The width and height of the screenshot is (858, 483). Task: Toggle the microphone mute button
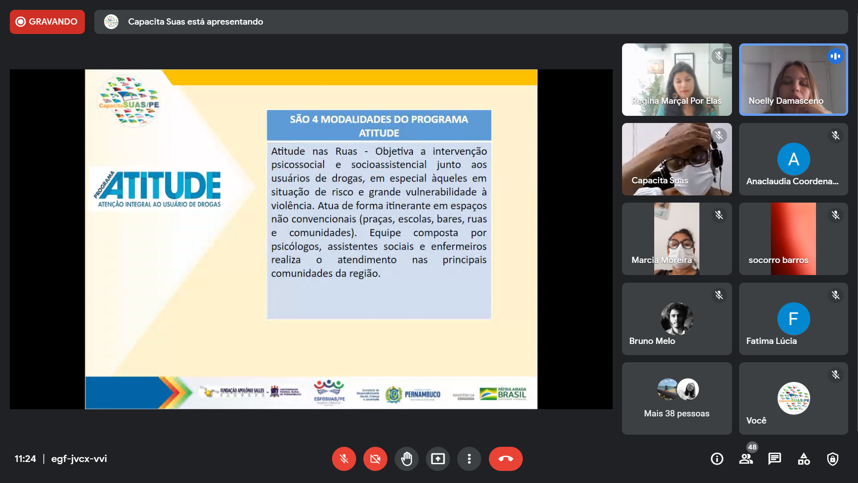[344, 459]
